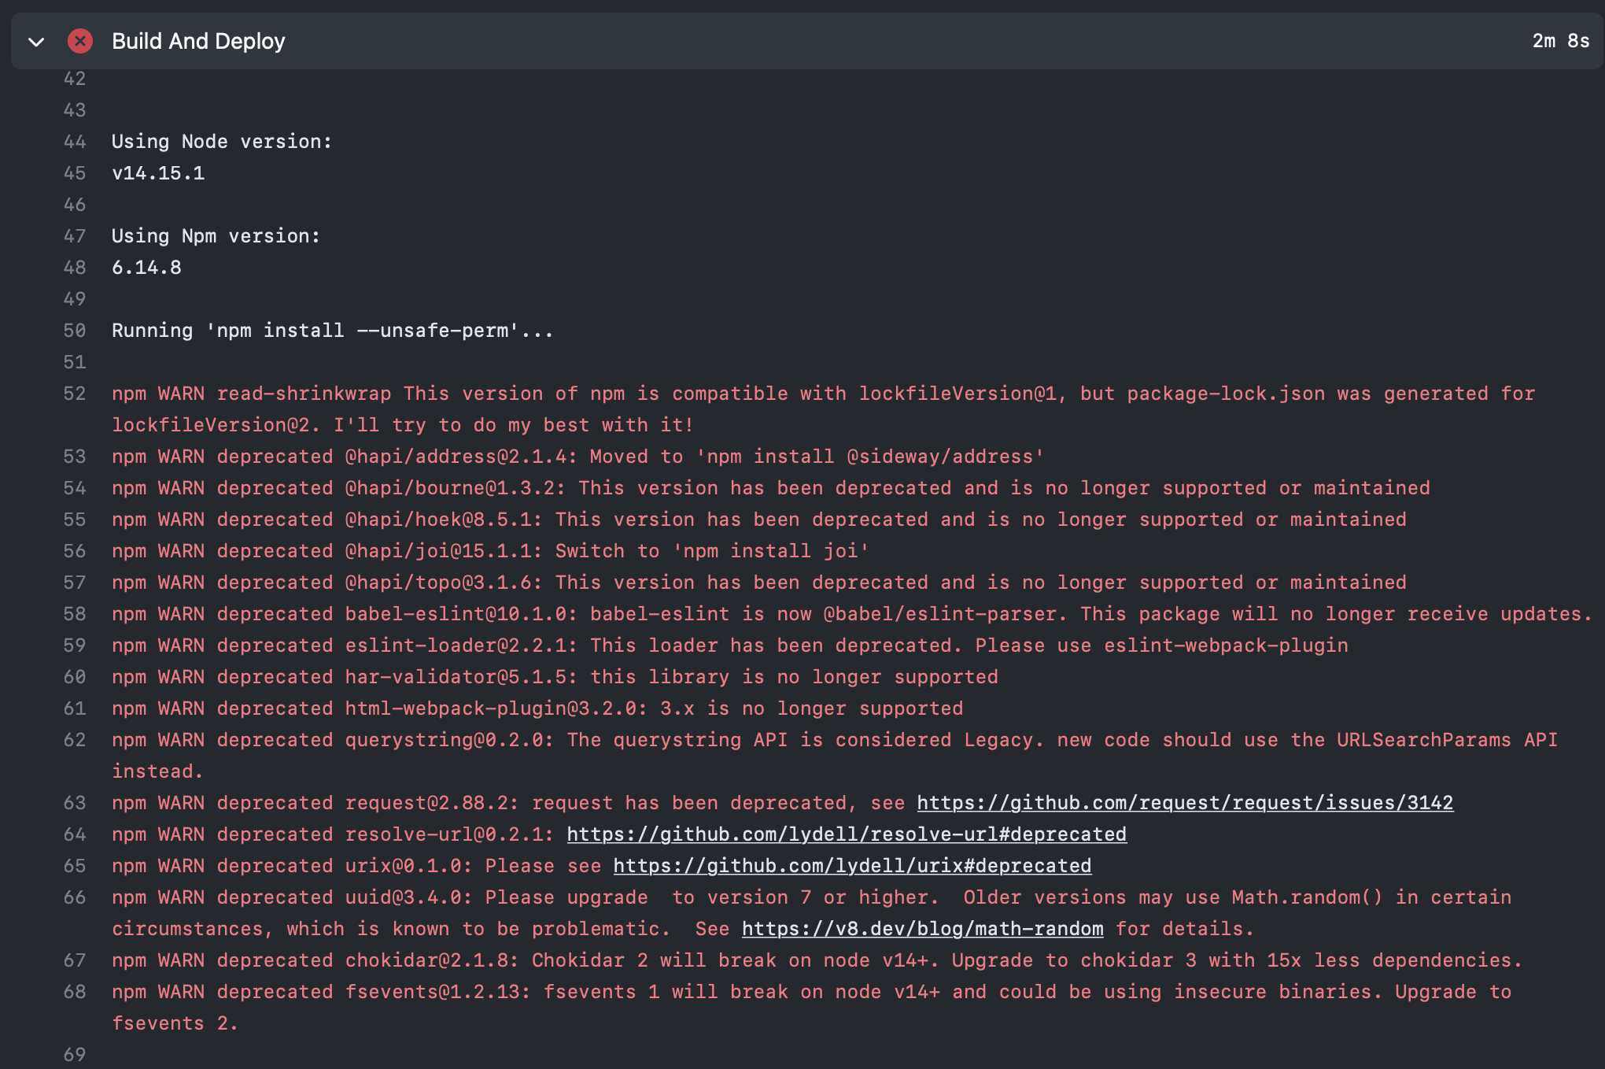1605x1069 pixels.
Task: Open the lydell resolve-url#deprecated link
Action: 847,834
